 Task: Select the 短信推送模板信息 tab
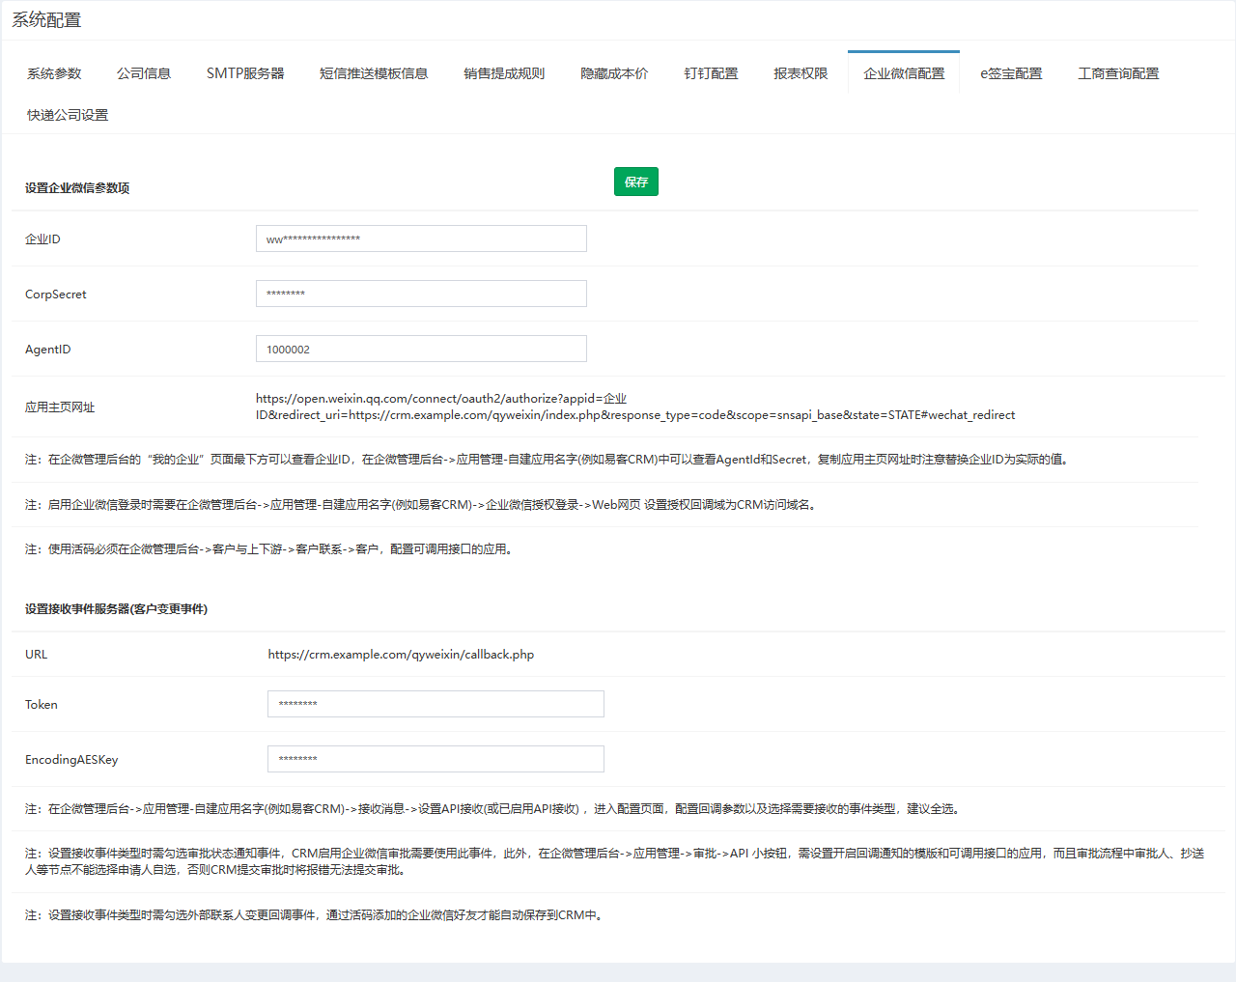(374, 73)
